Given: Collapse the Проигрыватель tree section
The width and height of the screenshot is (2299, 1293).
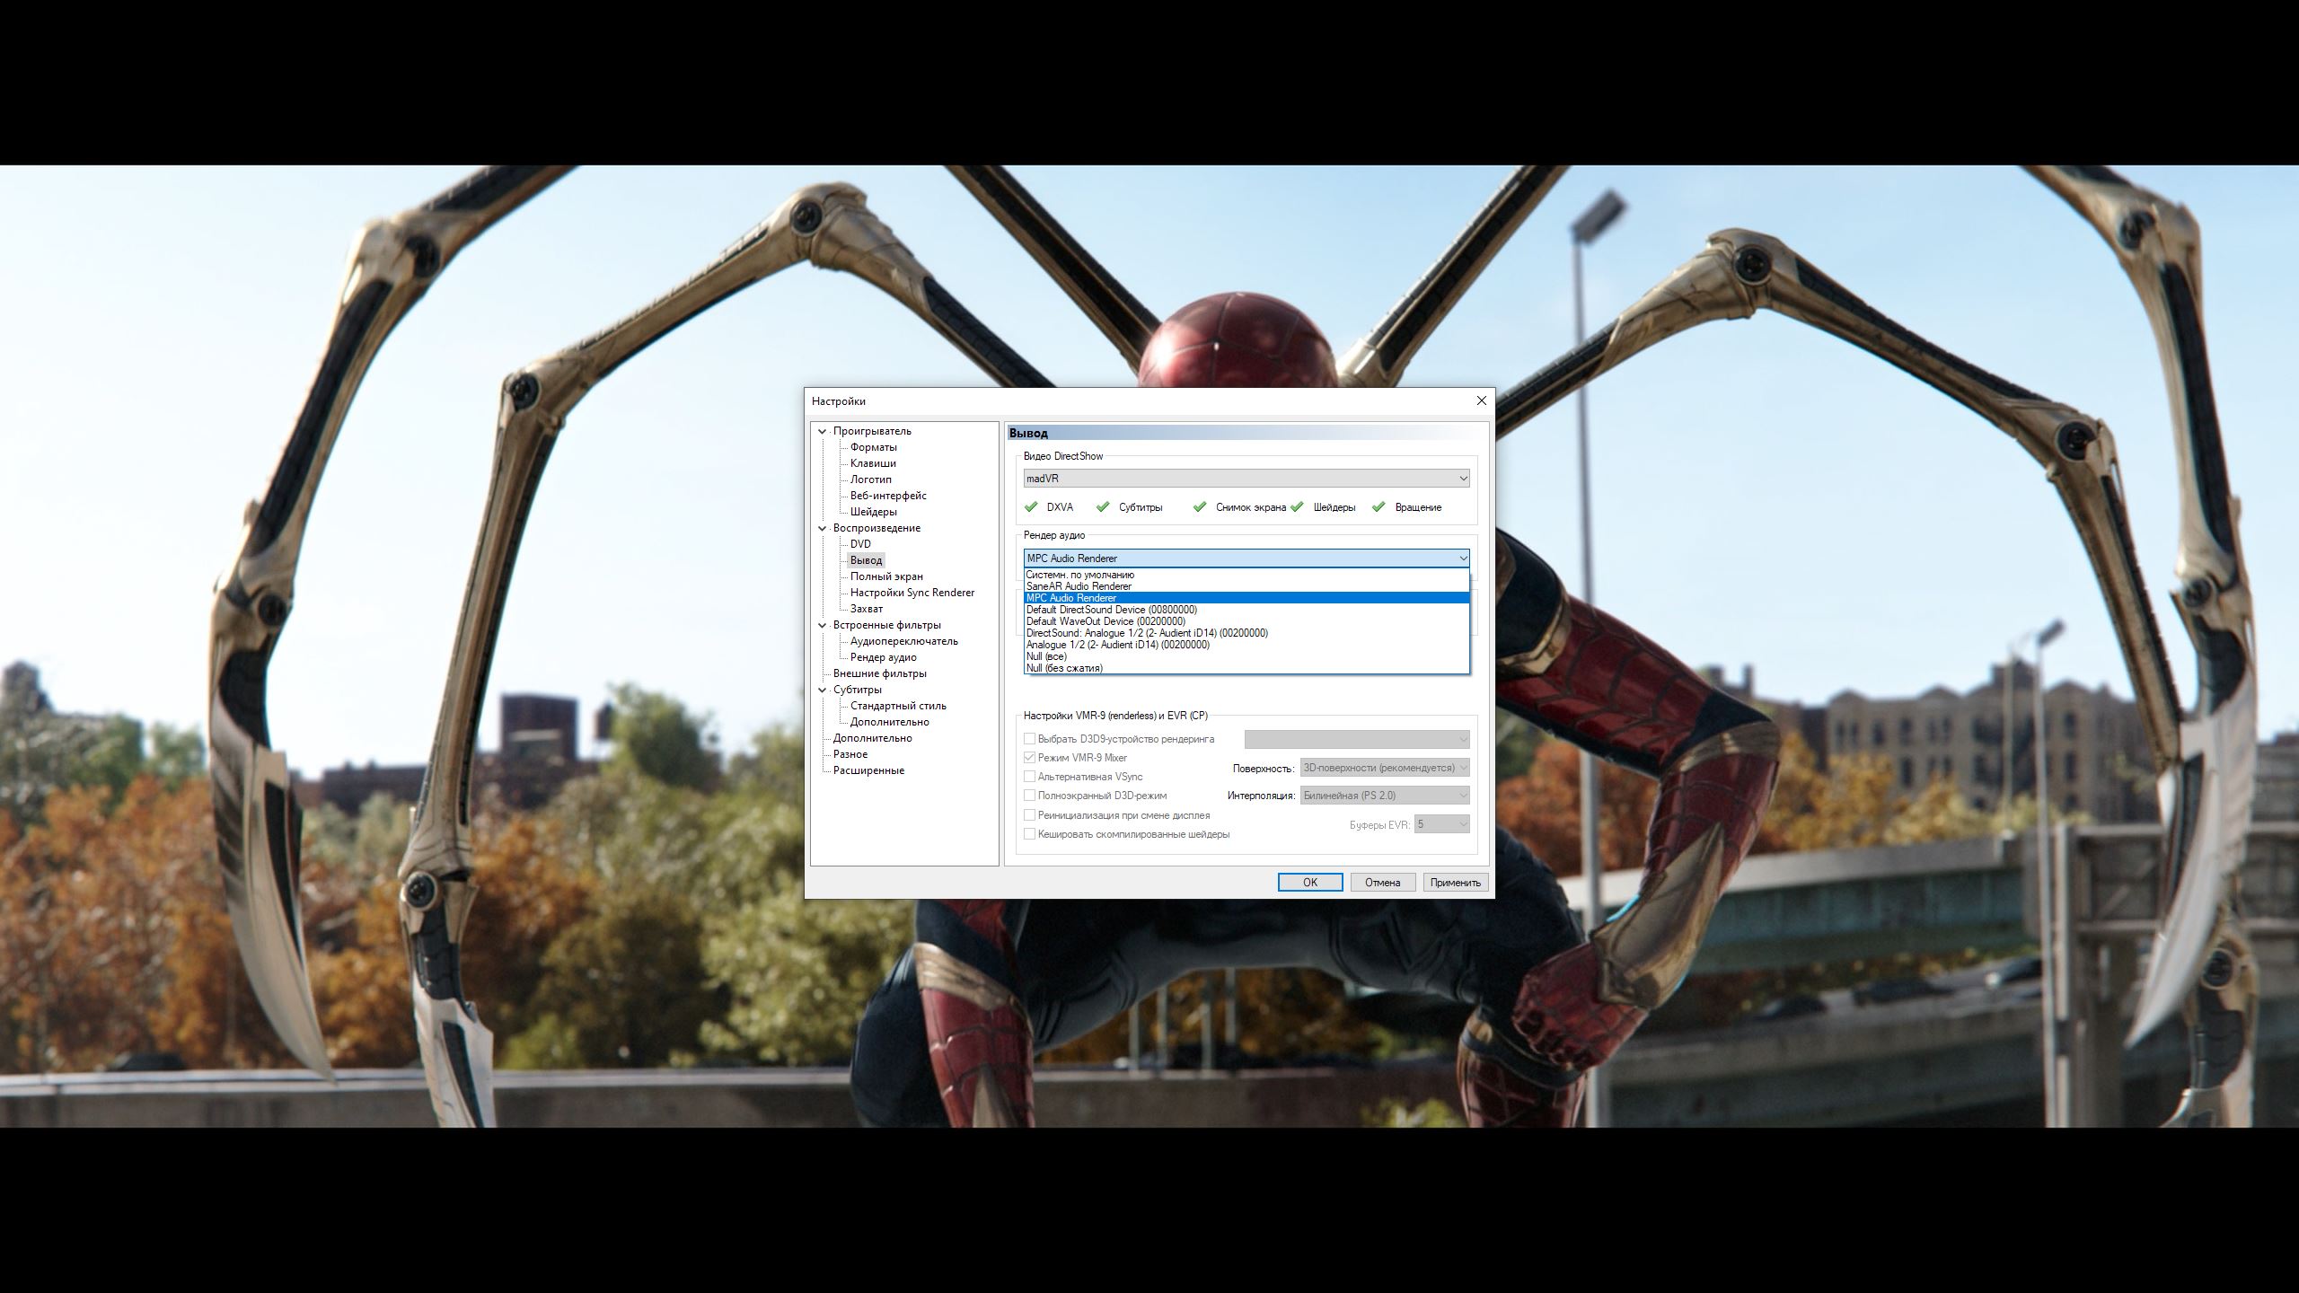Looking at the screenshot, I should pos(822,431).
